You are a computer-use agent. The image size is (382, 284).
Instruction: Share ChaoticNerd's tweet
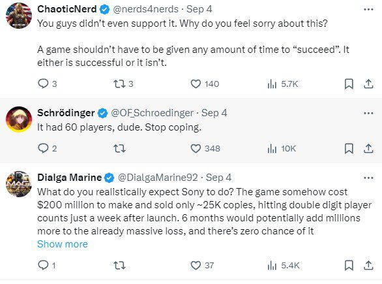[368, 84]
